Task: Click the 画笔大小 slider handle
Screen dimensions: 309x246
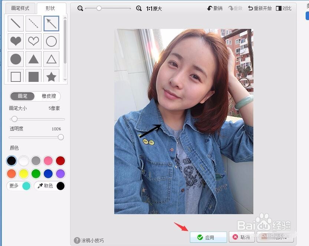Action: coord(14,119)
